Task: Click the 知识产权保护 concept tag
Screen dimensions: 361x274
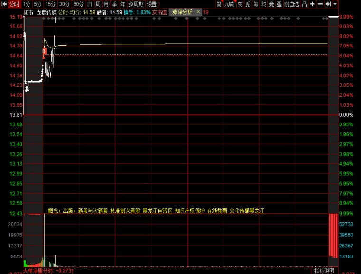Action: [x=190, y=211]
